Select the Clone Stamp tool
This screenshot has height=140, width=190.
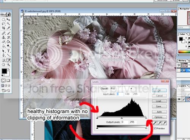click(3, 37)
